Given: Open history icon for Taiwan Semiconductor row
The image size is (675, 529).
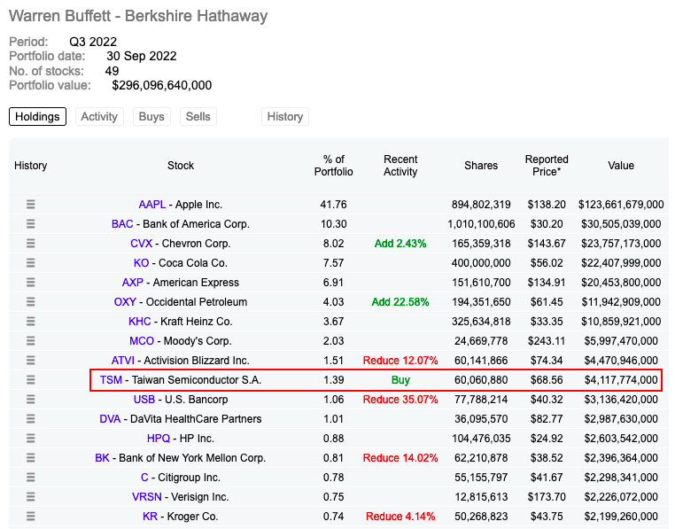Looking at the screenshot, I should (31, 380).
